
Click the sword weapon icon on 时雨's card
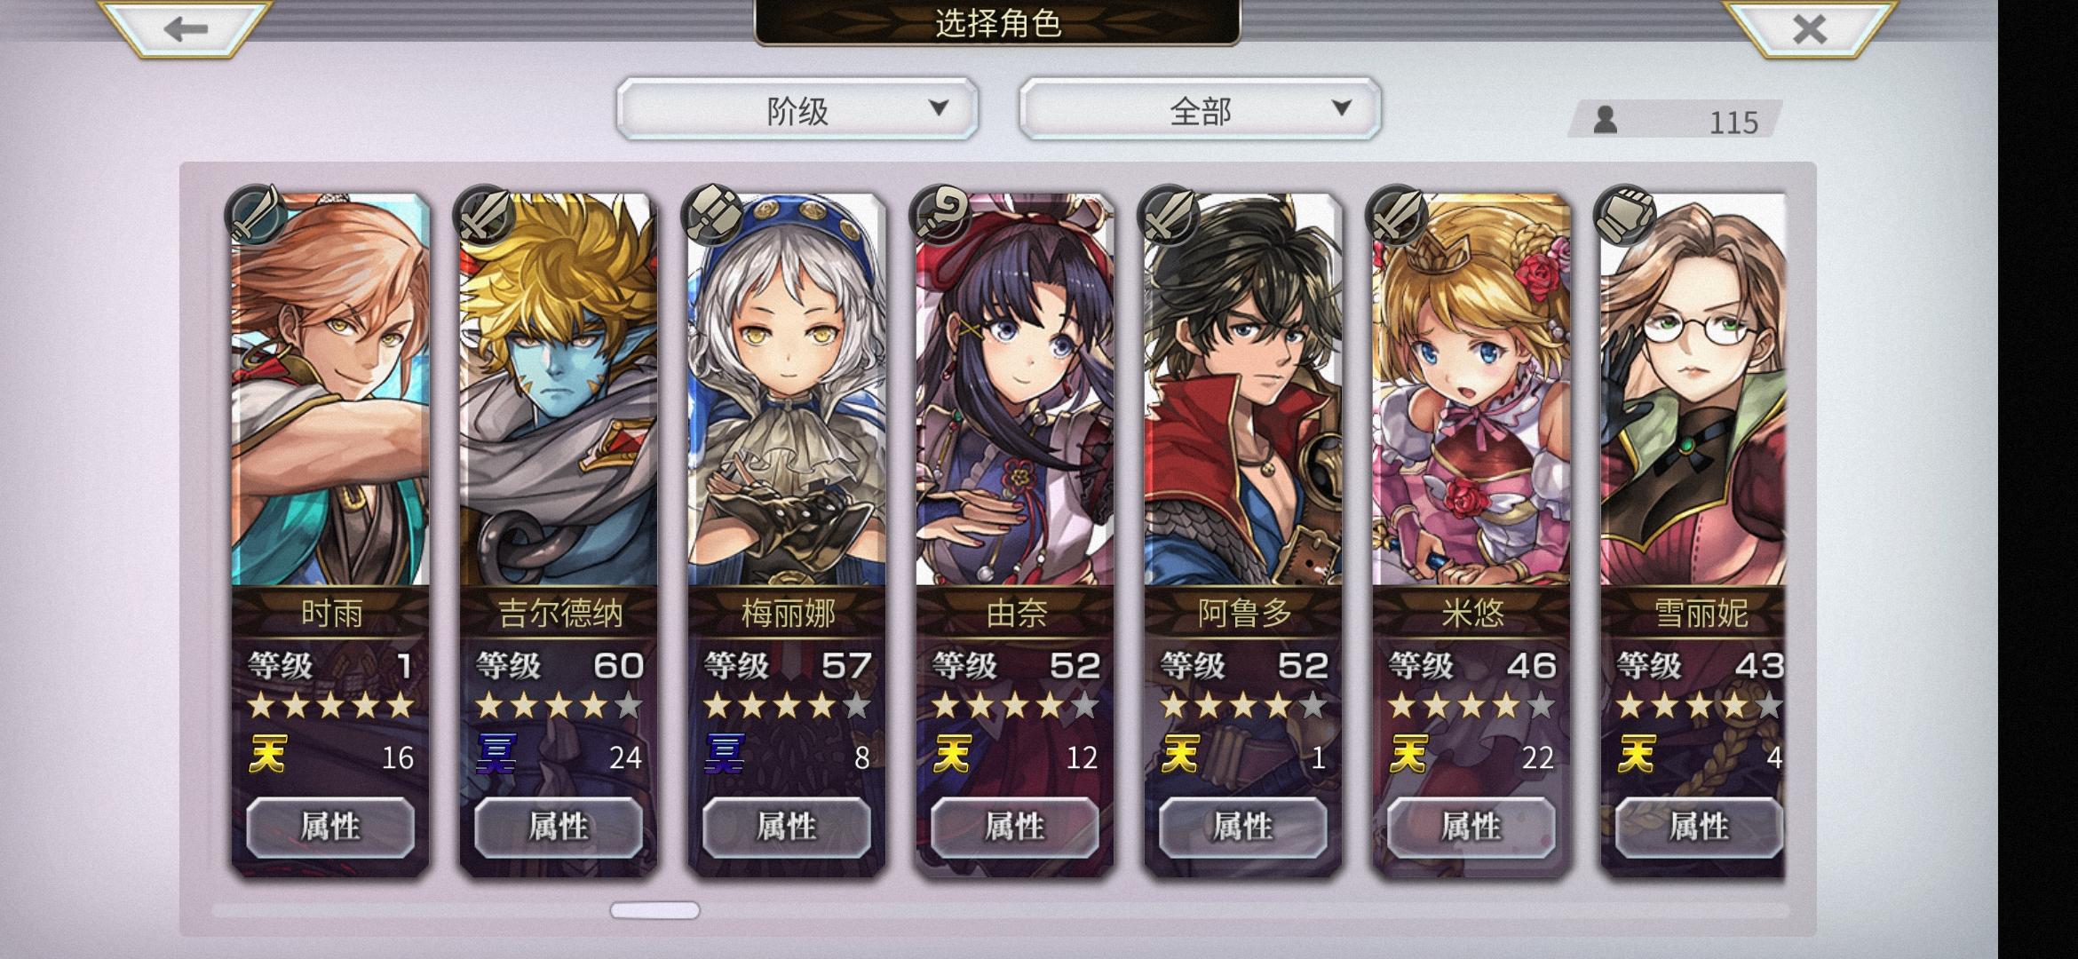[x=256, y=214]
